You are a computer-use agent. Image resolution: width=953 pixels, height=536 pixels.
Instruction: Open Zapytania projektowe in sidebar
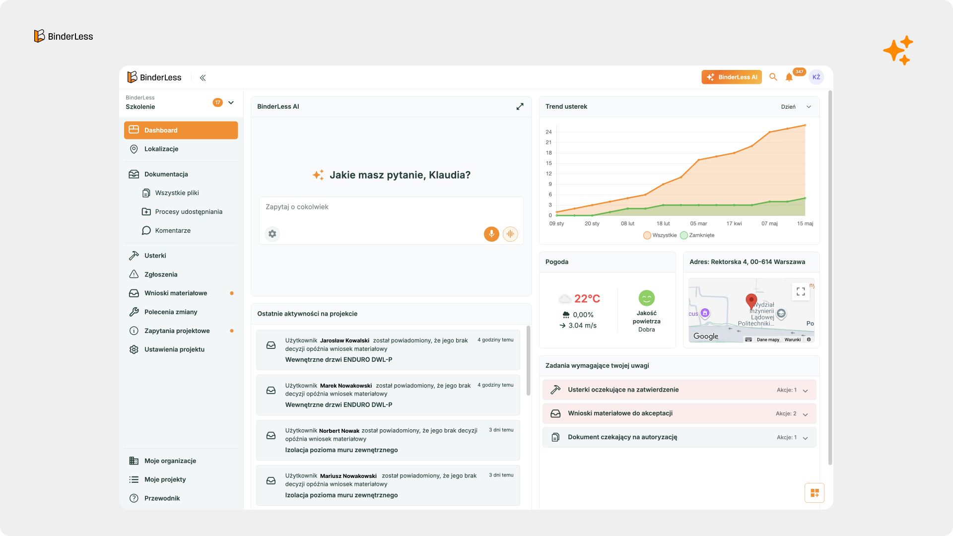click(181, 331)
